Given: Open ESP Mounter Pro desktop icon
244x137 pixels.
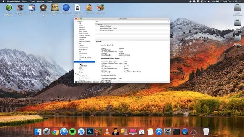Looking at the screenshot, I should (x=55, y=8).
